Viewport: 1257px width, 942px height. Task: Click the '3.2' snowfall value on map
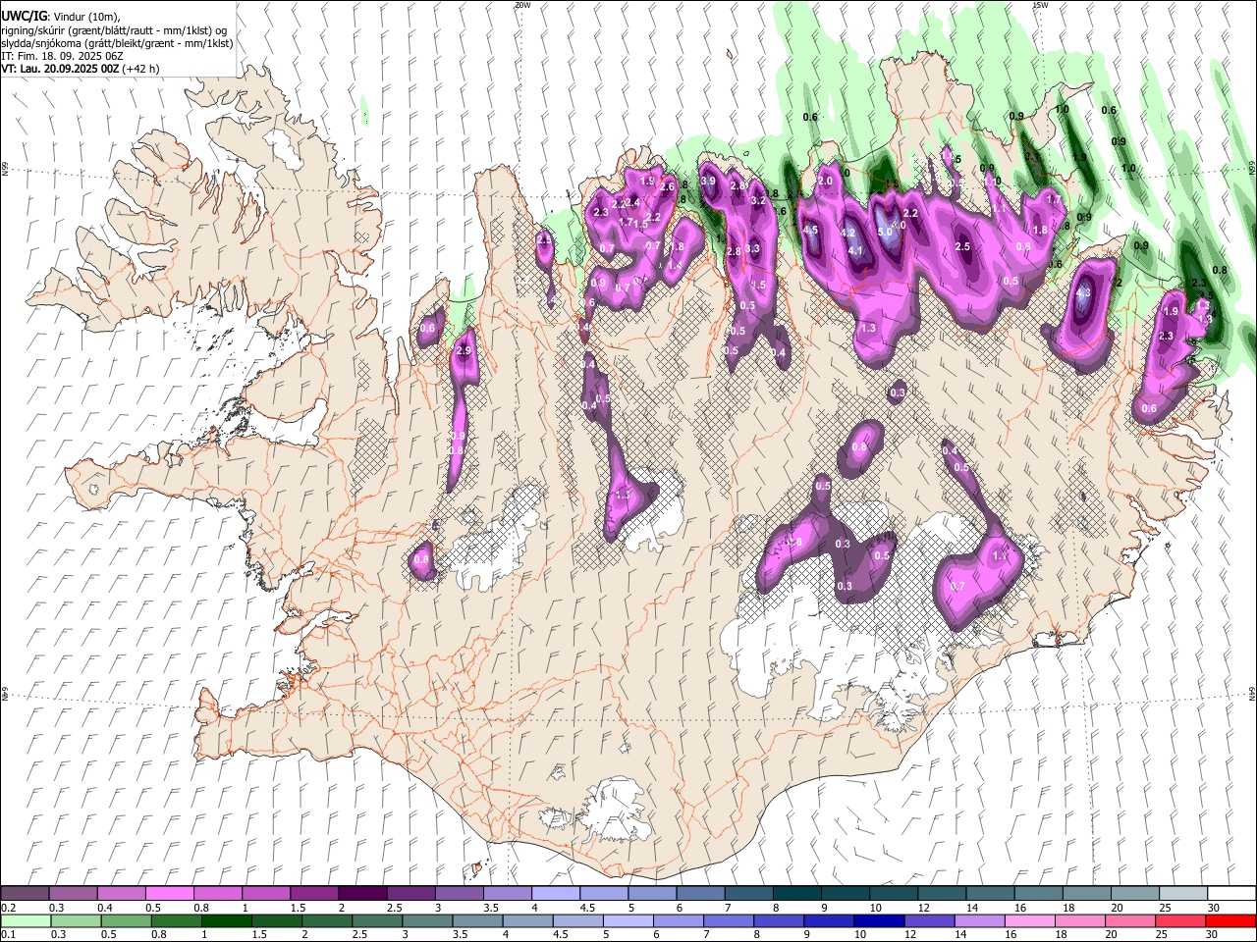point(758,200)
